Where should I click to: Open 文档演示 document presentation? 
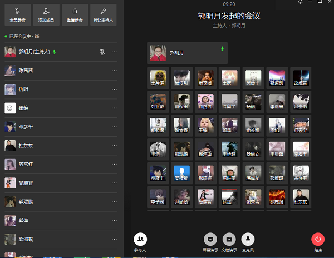coord(229,240)
